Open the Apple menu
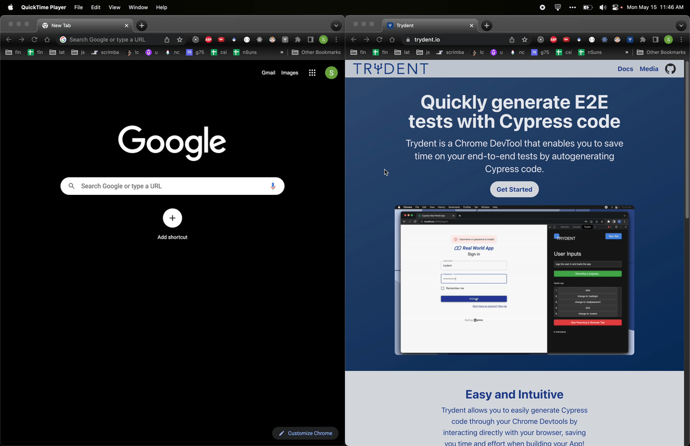 coord(10,7)
